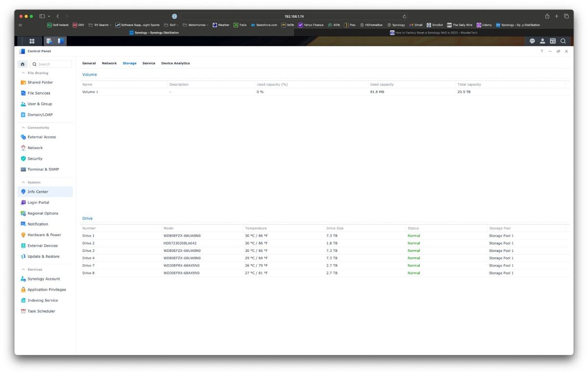Open the Plex bookmark

349,25
